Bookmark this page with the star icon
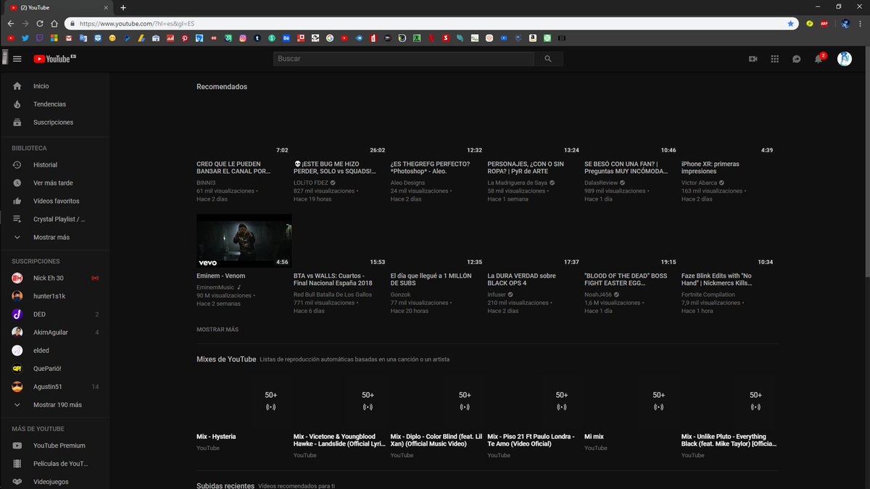870x489 pixels. tap(790, 23)
